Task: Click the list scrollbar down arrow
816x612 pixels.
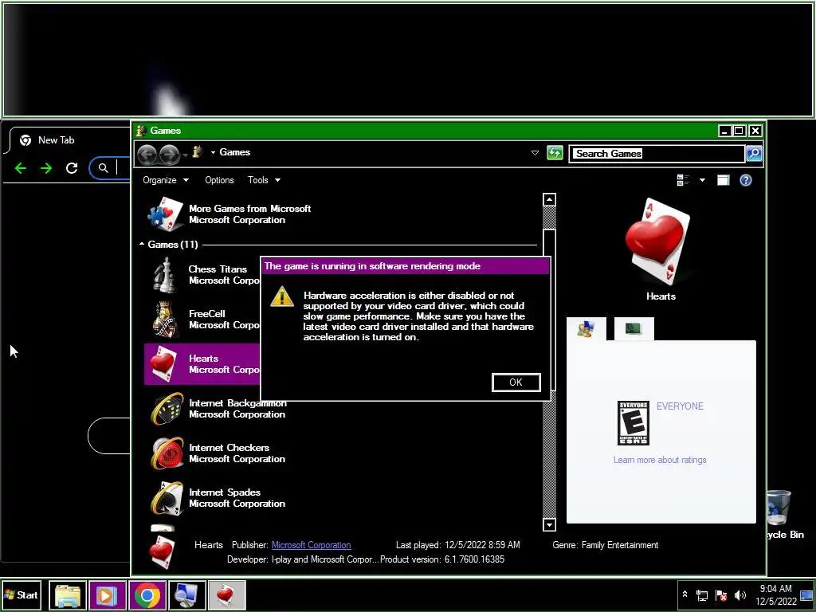Action: [549, 524]
